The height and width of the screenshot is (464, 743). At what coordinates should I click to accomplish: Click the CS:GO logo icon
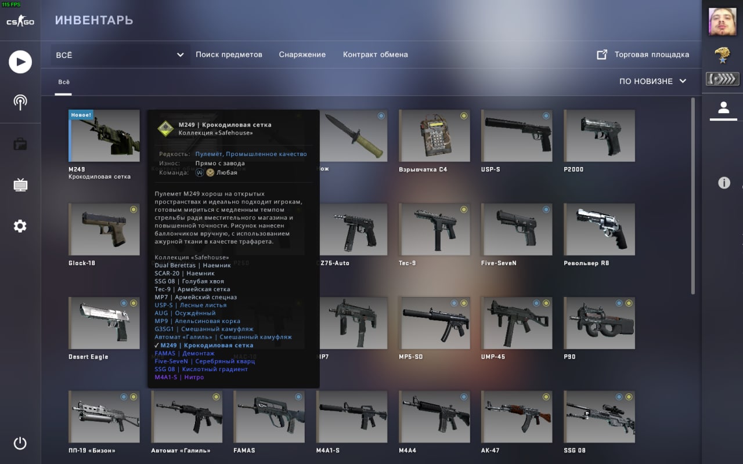pos(20,22)
